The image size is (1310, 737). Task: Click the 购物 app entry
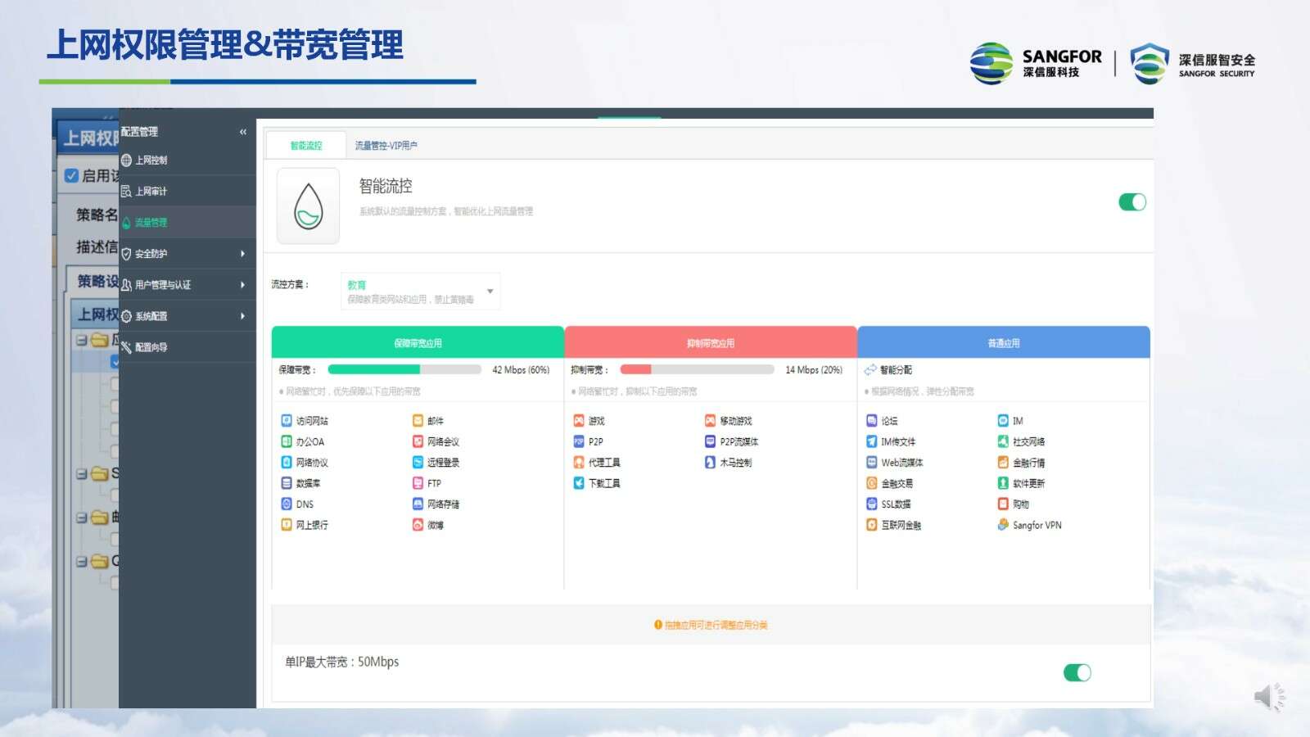pos(1014,504)
